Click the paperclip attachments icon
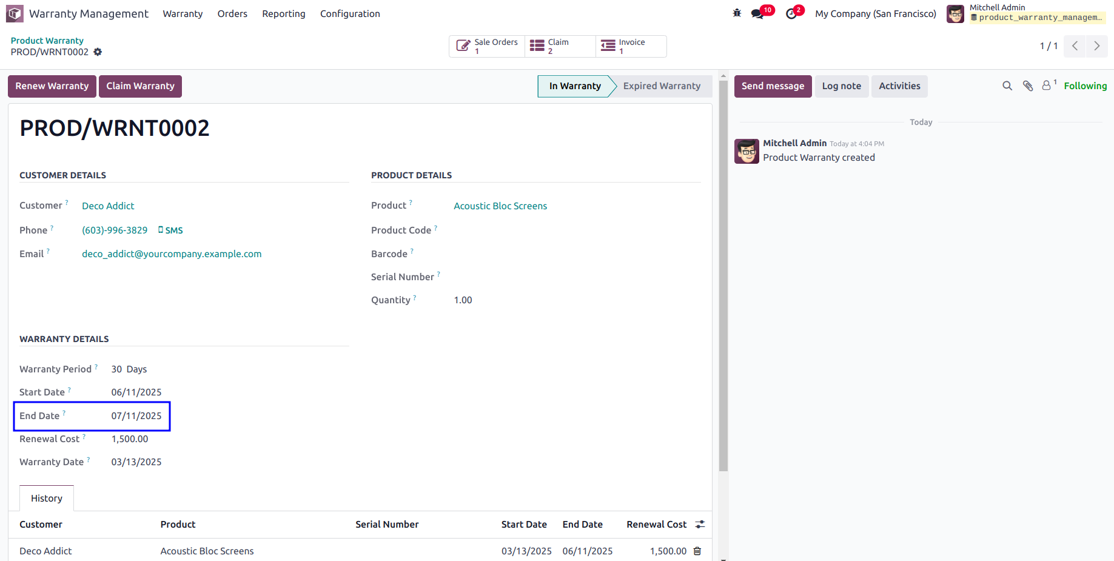The width and height of the screenshot is (1114, 561). [x=1028, y=86]
